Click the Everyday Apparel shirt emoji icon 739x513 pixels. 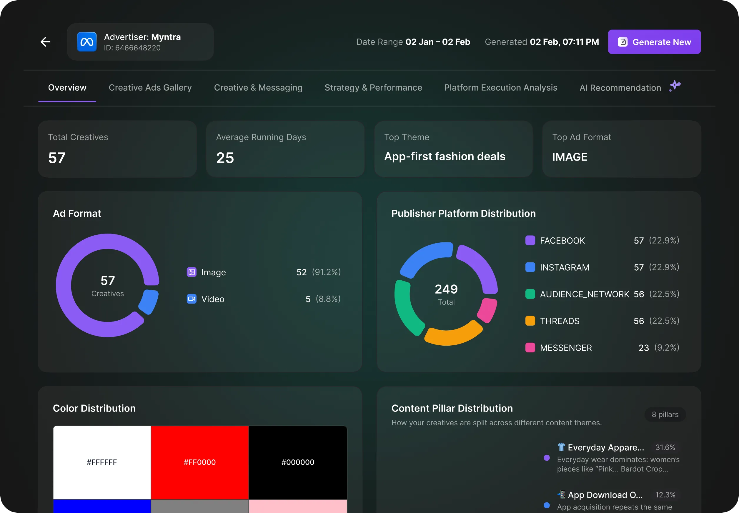click(561, 447)
